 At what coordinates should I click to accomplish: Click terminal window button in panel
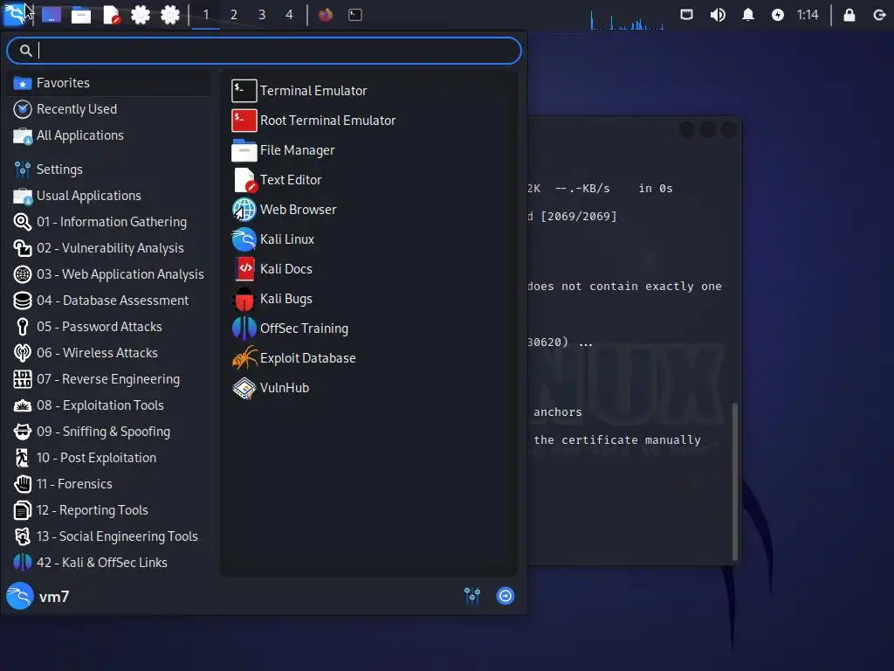355,15
